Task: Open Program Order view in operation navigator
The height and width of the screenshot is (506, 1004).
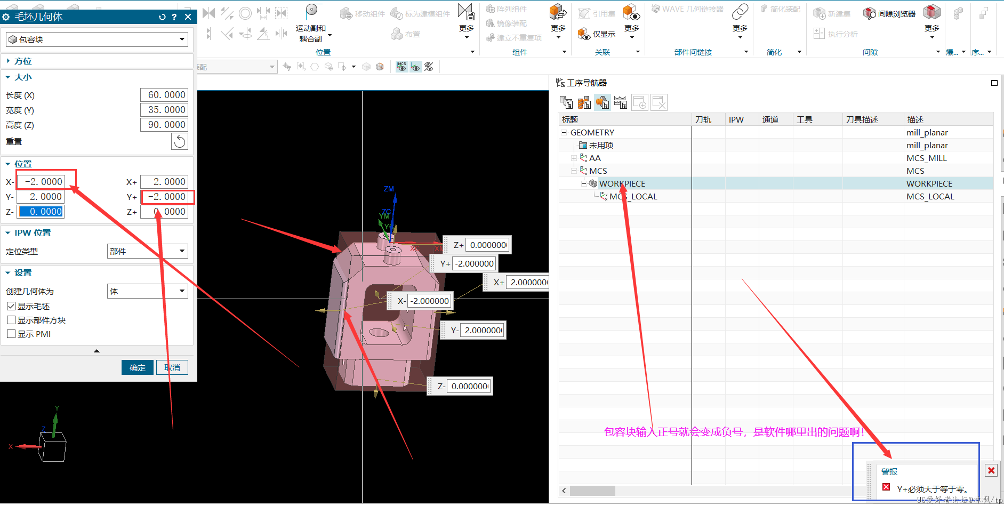Action: pos(566,102)
